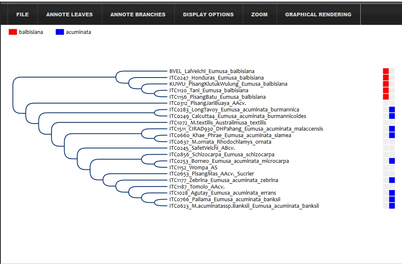Select leaf ITC1072_M.textilis_Australimusa_textilis
The width and height of the screenshot is (402, 264).
coord(218,122)
